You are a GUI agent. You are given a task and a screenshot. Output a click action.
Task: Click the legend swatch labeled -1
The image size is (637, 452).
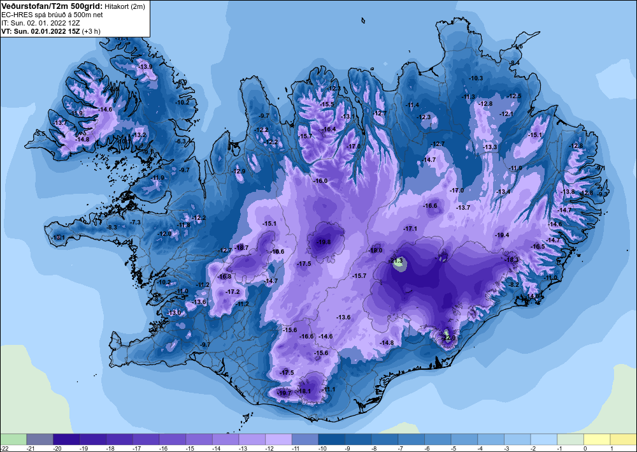coord(570,439)
